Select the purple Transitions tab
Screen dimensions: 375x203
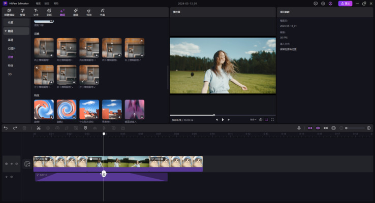(x=62, y=12)
